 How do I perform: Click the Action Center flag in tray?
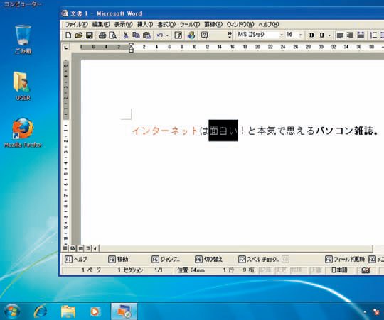pos(376,311)
